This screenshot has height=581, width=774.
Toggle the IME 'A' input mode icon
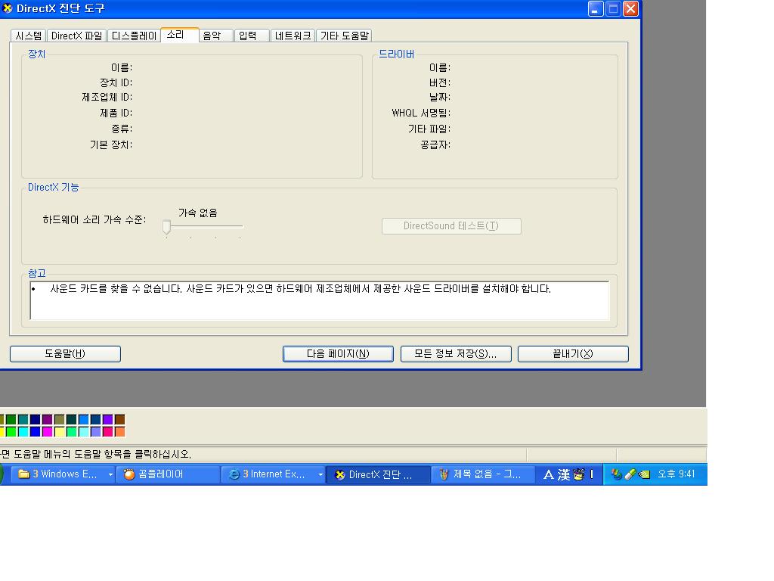point(549,475)
